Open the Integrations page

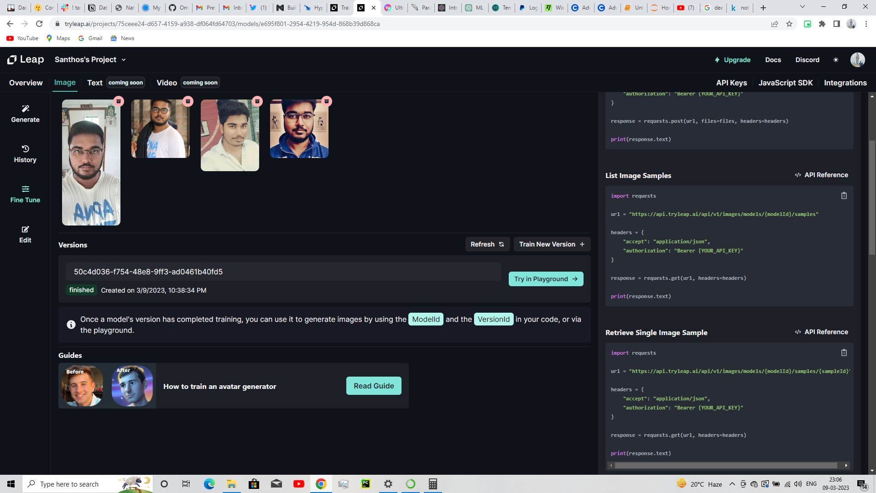pyautogui.click(x=845, y=83)
